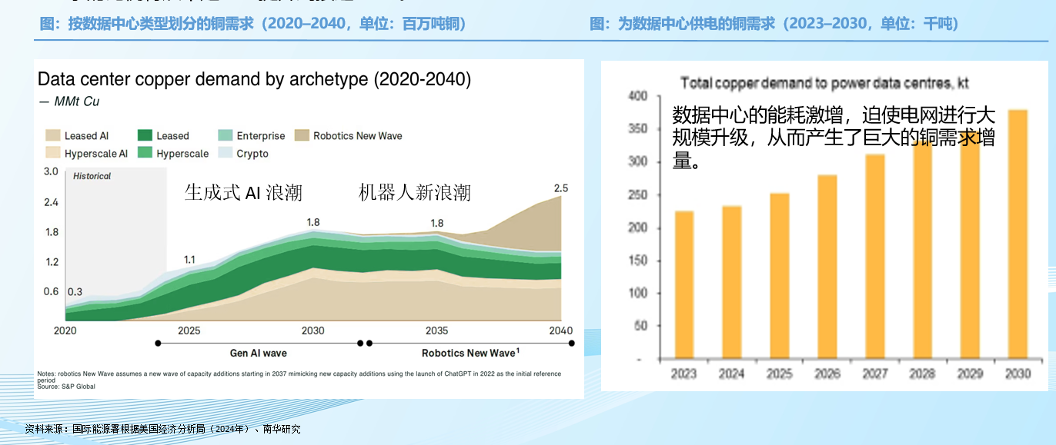Click the Gen AI wave timeline label
1056x445 pixels.
point(259,354)
